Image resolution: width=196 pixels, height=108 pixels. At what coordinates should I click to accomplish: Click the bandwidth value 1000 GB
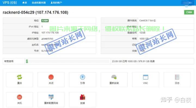tap(144, 39)
